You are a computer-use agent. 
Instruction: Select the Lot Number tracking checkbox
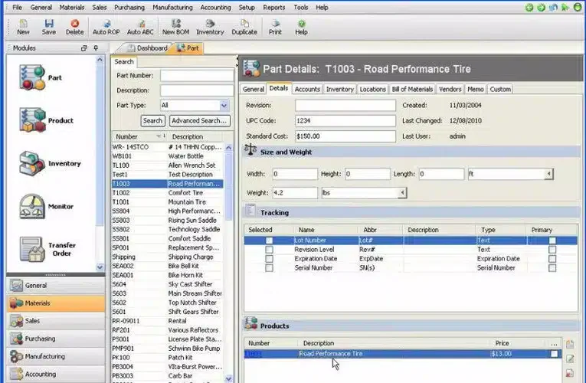tap(269, 241)
